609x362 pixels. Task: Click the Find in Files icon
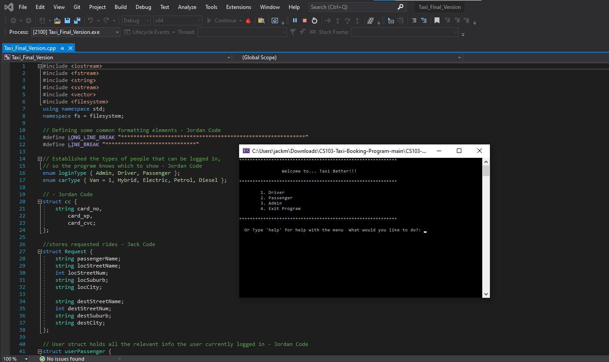pos(261,21)
